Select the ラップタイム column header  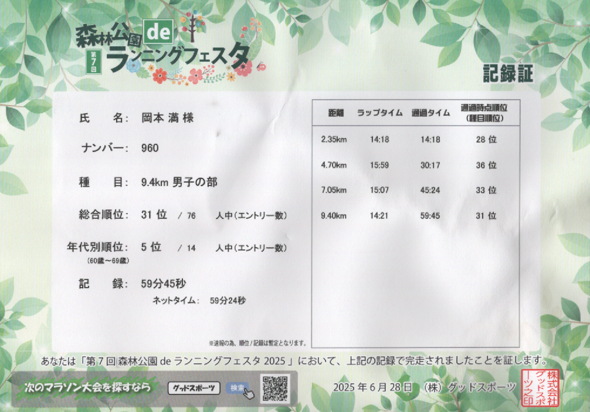[x=377, y=113]
